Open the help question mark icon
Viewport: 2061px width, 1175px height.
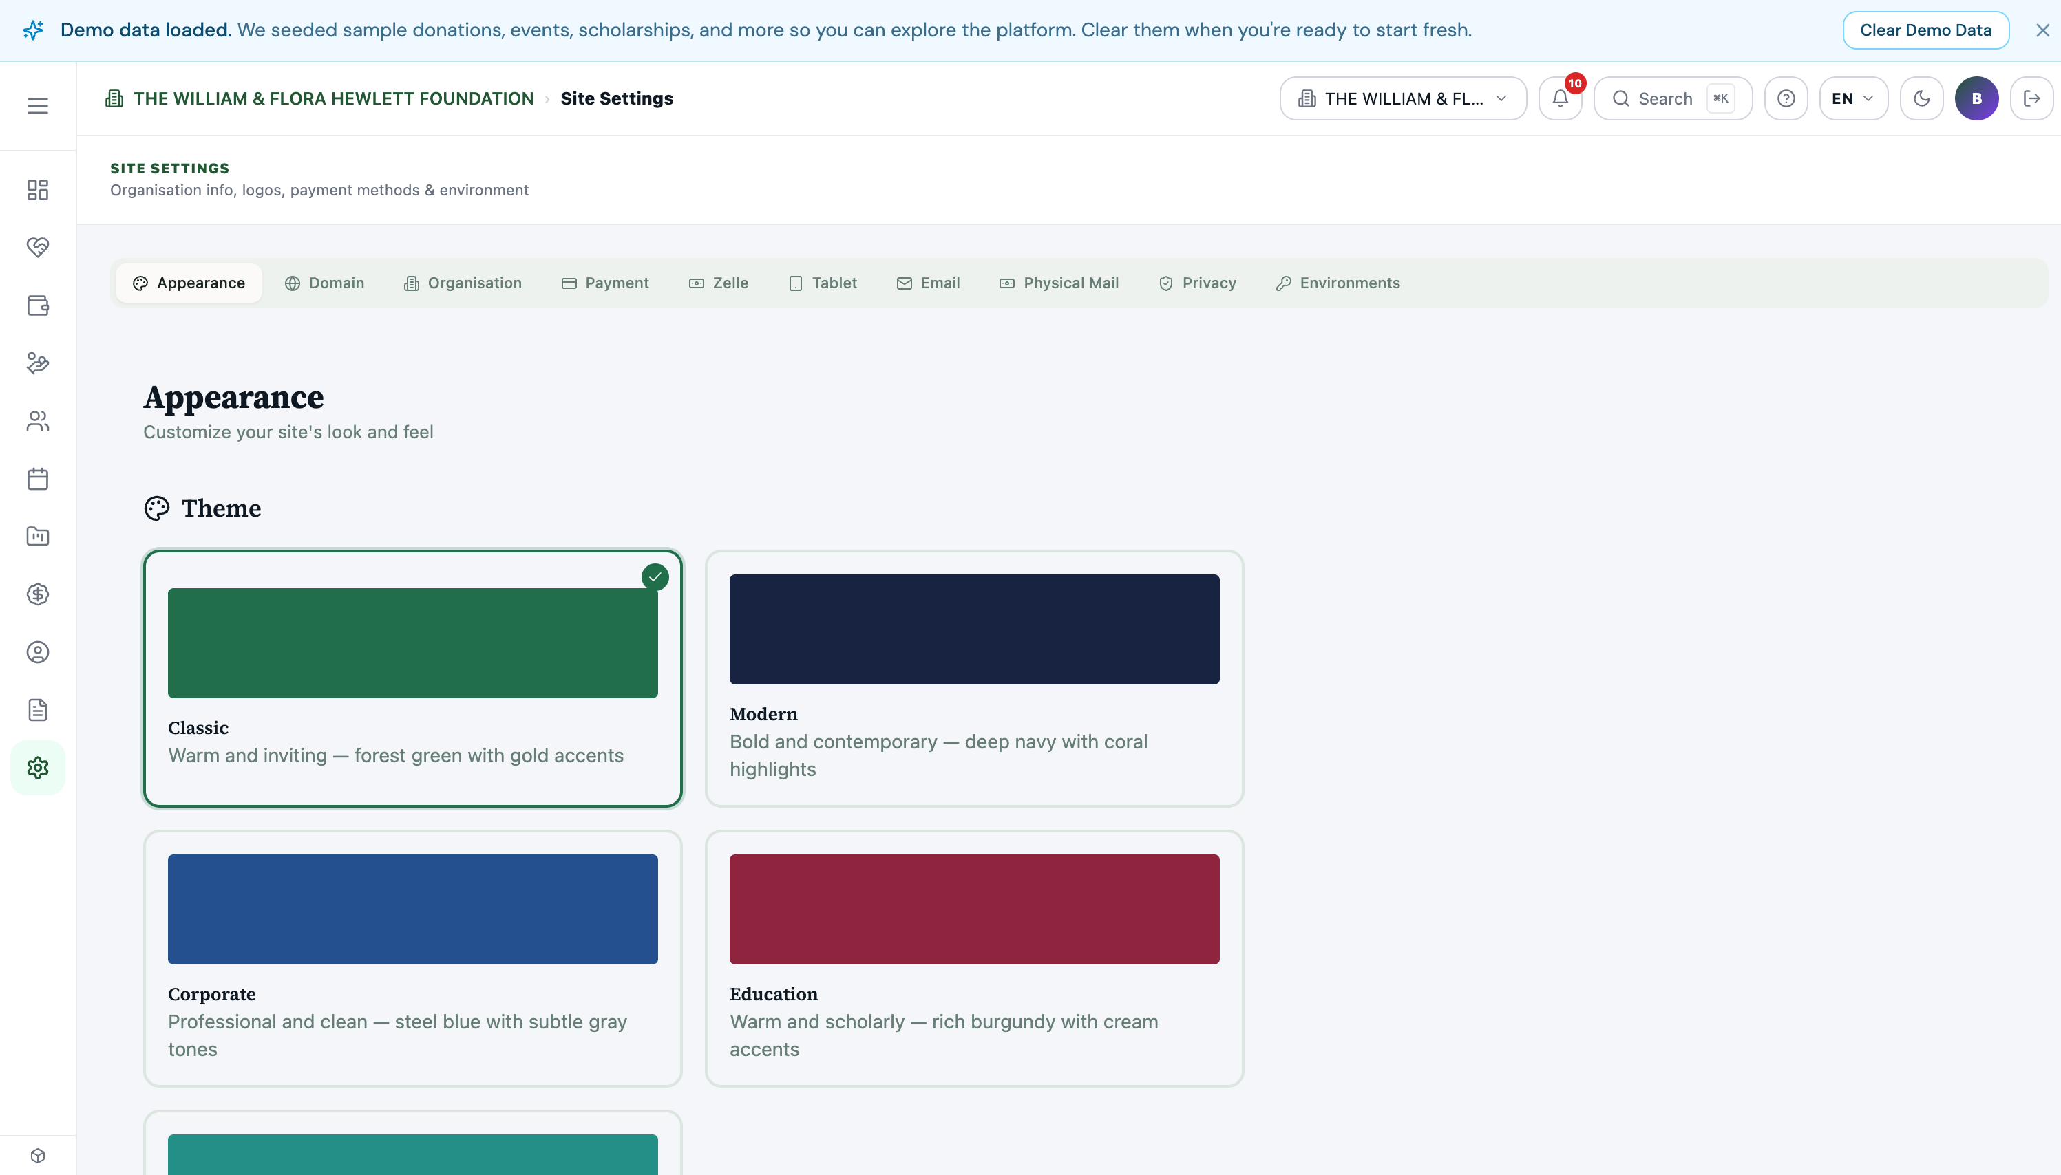click(1786, 98)
